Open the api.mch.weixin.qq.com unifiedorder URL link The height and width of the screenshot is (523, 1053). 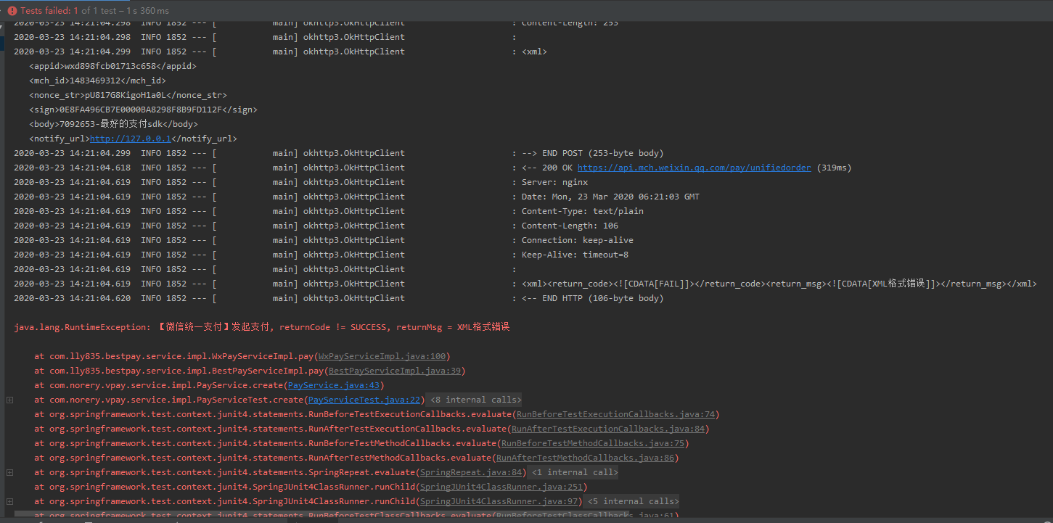point(695,168)
